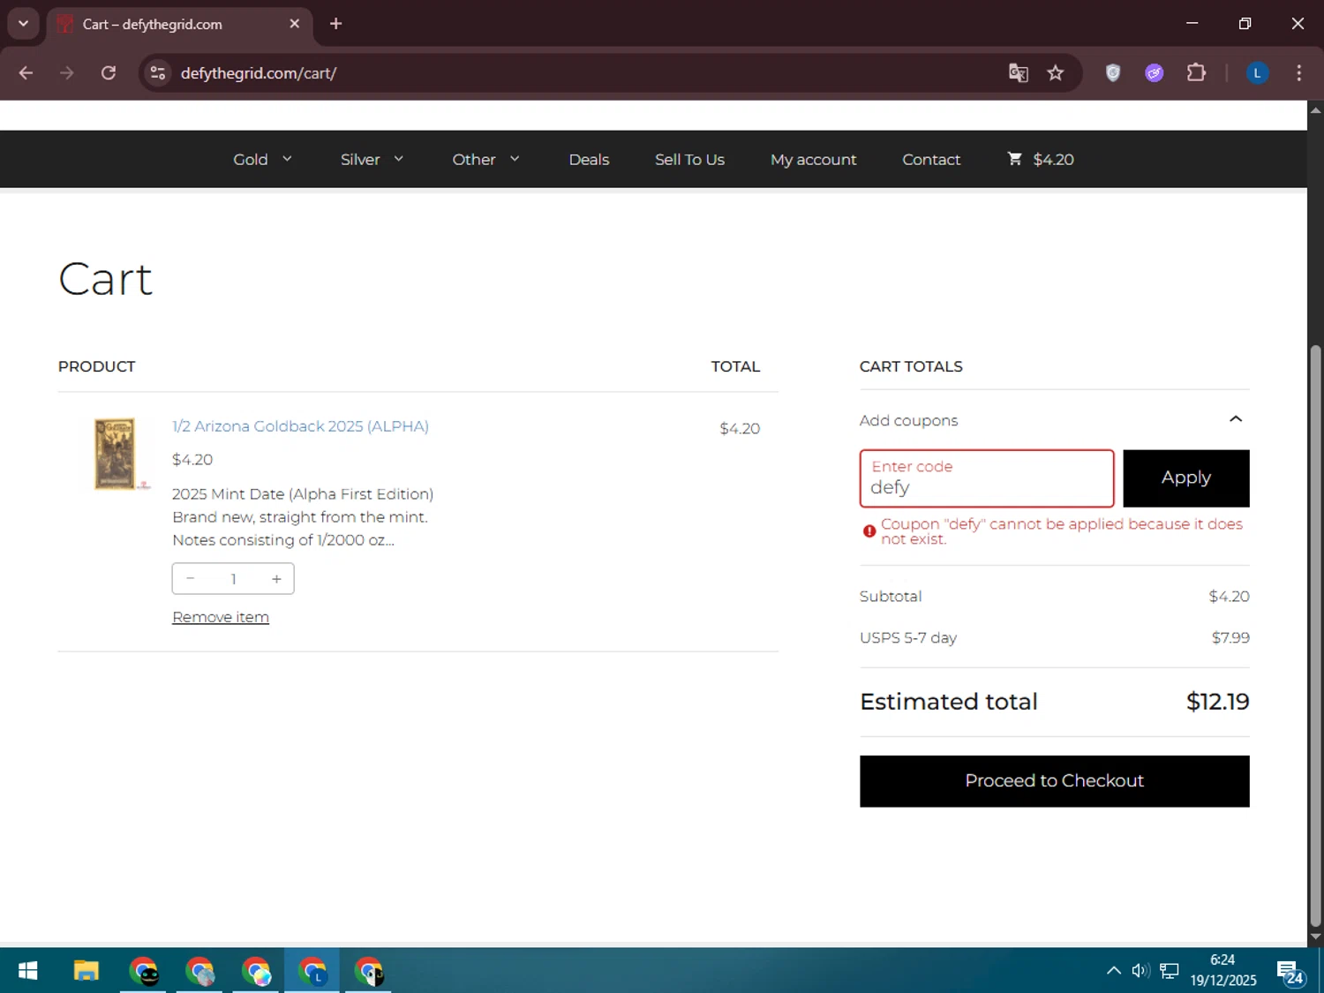This screenshot has height=993, width=1324.
Task: Click the address bar URL
Action: pos(259,73)
